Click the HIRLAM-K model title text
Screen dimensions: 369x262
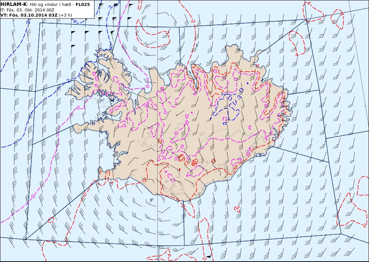tap(14, 4)
